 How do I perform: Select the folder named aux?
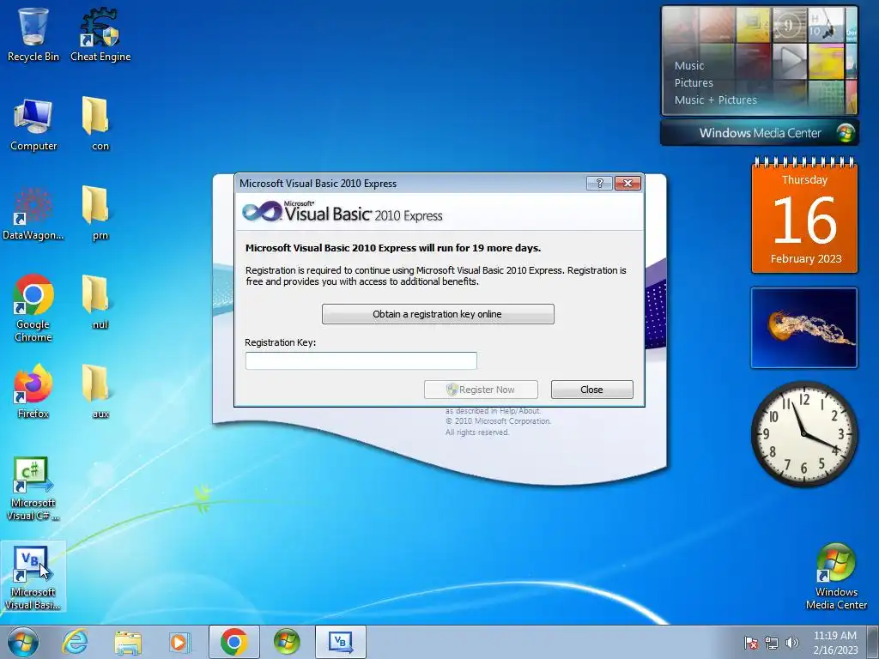point(100,390)
